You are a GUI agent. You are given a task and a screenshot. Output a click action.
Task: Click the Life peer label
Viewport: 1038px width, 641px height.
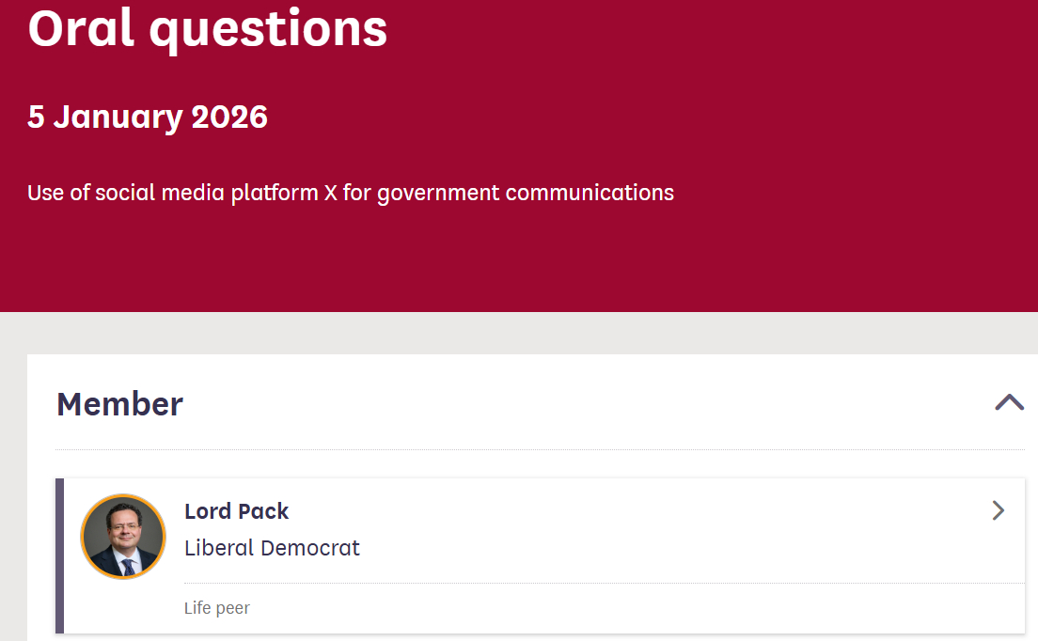[x=217, y=608]
